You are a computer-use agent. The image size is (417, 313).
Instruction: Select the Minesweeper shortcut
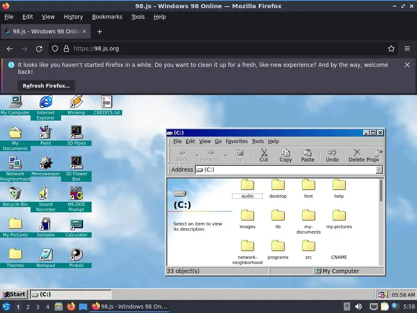pyautogui.click(x=46, y=166)
